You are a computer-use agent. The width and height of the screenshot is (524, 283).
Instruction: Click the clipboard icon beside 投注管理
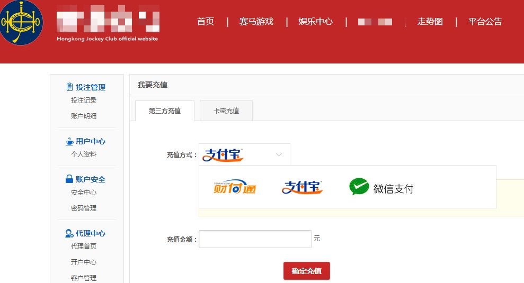point(69,87)
